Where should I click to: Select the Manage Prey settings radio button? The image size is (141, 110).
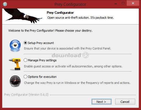click(x=25, y=60)
